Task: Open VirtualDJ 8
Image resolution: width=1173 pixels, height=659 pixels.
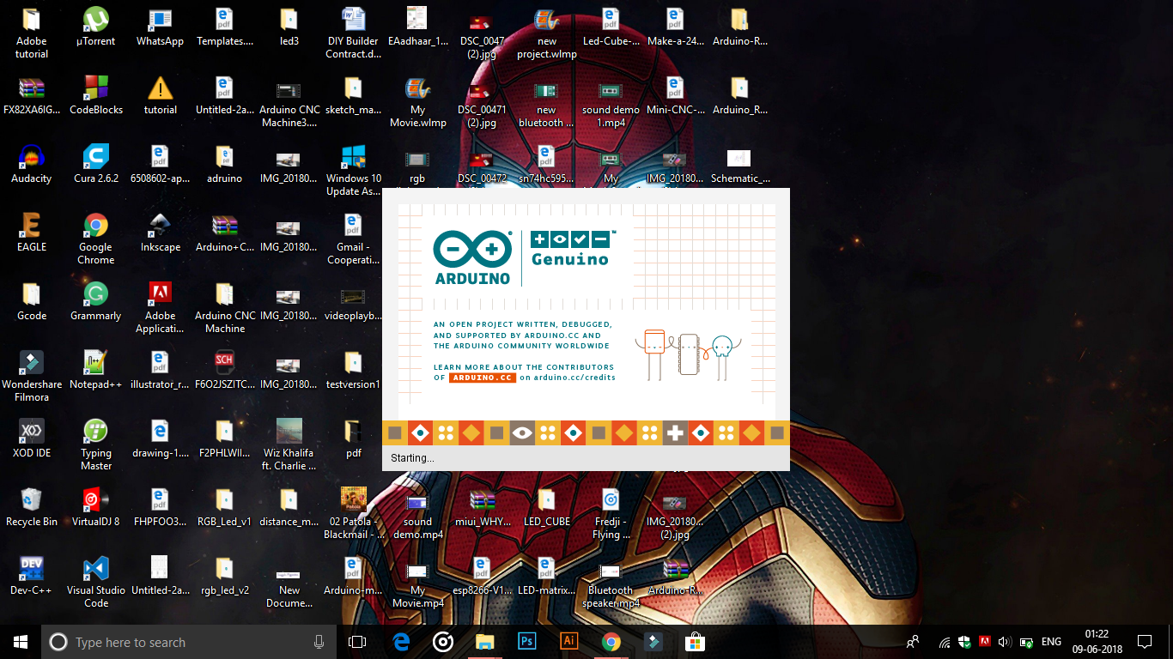Action: pos(95,501)
